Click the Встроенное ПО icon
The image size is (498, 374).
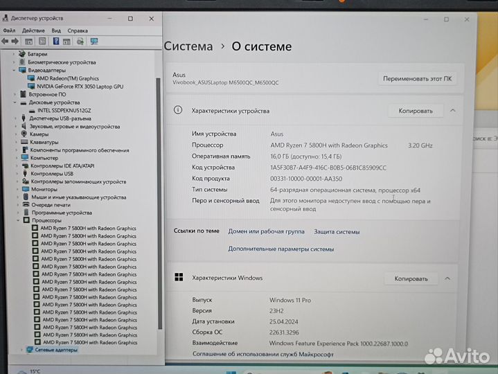click(x=23, y=94)
